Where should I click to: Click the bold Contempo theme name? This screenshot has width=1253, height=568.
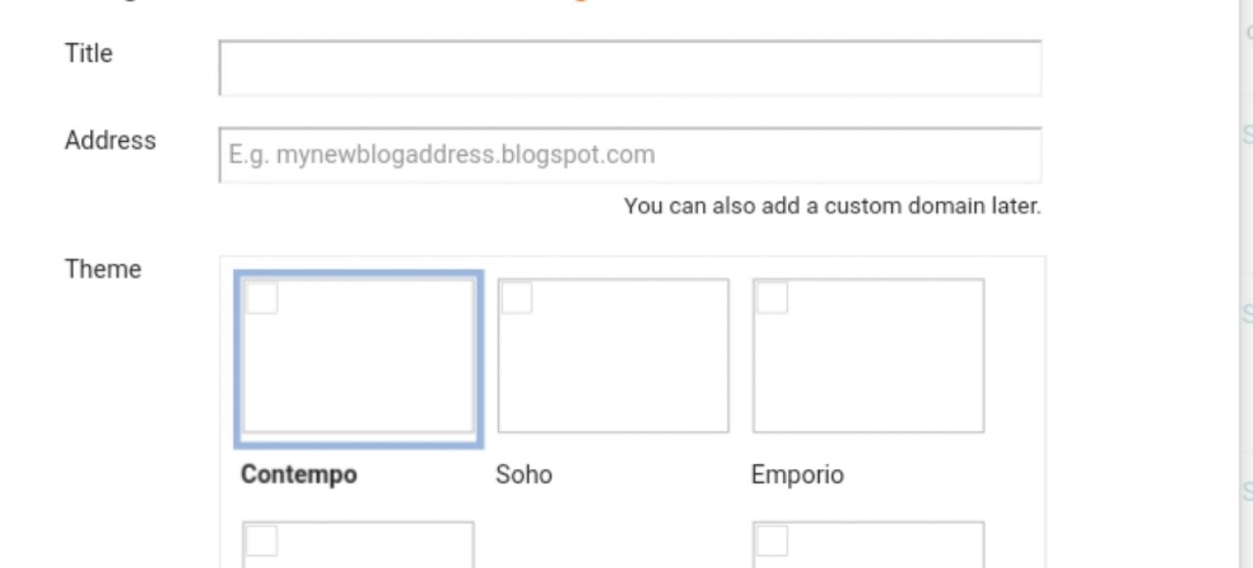tap(299, 474)
